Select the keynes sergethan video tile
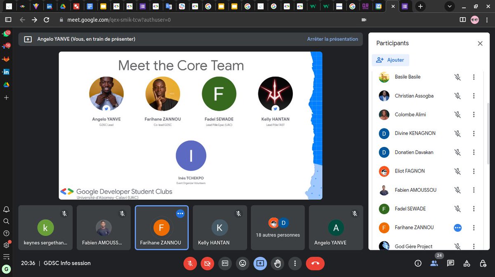Screen dimensions: 495x277 point(45,228)
